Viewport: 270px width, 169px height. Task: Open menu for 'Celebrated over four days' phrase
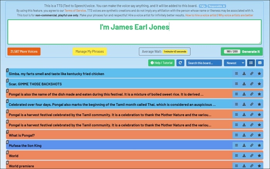pyautogui.click(x=236, y=104)
